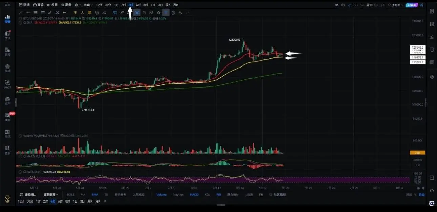The height and width of the screenshot is (212, 437).
Task: Toggle the Volume sub-indicator
Action: [x=161, y=195]
